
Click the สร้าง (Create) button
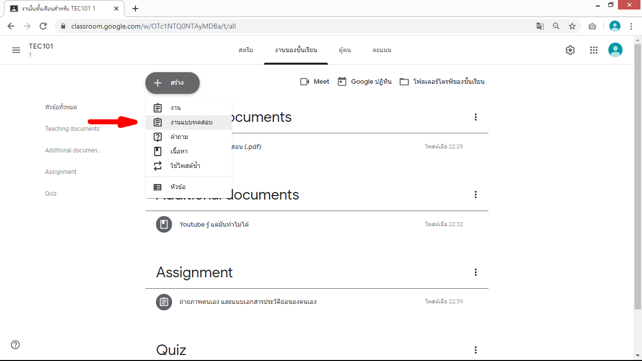(173, 83)
